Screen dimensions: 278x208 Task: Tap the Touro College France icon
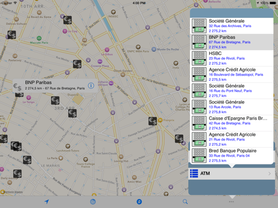(86, 159)
